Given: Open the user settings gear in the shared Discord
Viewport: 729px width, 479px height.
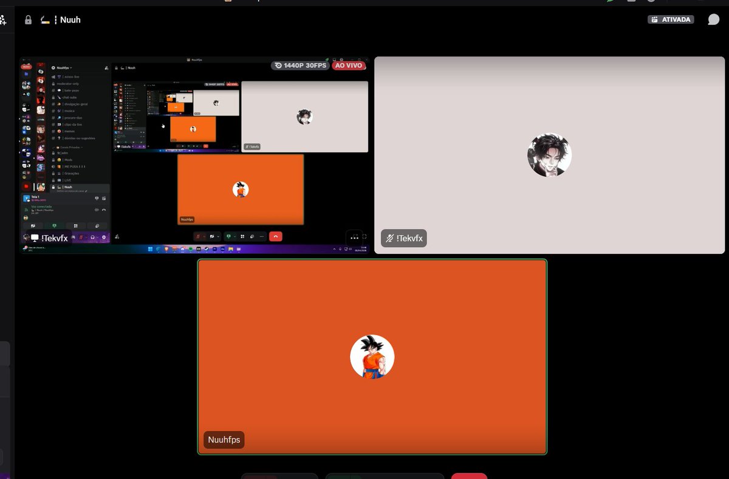Looking at the screenshot, I should (104, 237).
